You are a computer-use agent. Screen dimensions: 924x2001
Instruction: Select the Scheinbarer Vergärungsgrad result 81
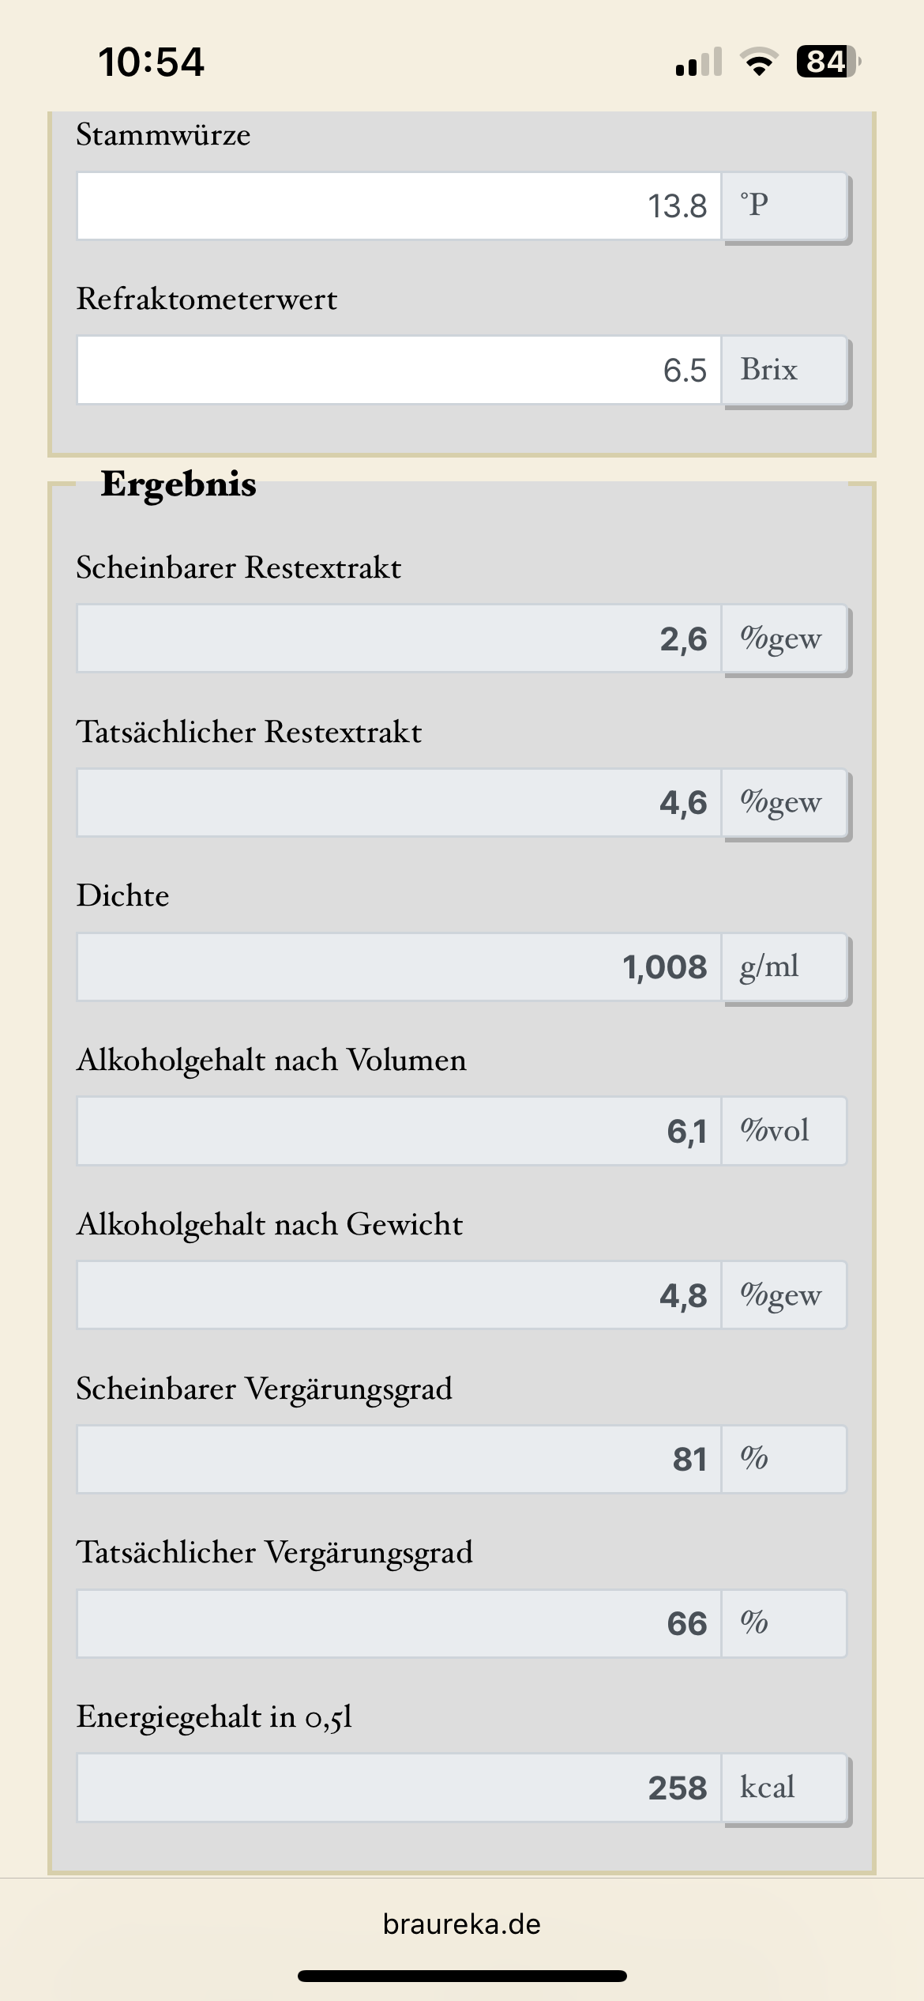click(x=399, y=1460)
